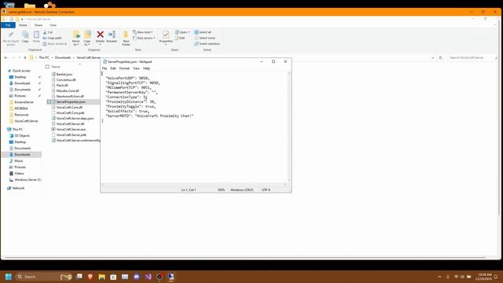Image resolution: width=503 pixels, height=283 pixels.
Task: Click This PC in address breadcrumb
Action: tap(44, 57)
